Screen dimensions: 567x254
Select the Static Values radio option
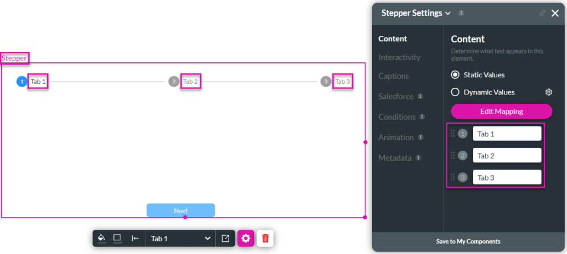[x=456, y=75]
